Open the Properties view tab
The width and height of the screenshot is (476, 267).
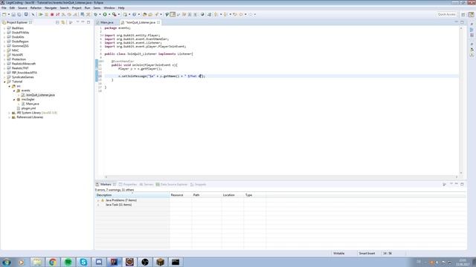(x=128, y=185)
